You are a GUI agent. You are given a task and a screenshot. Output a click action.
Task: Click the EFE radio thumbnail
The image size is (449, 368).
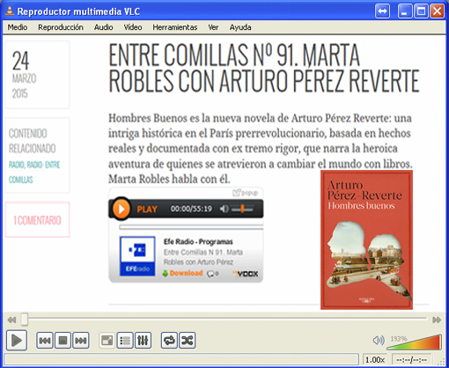click(x=137, y=256)
